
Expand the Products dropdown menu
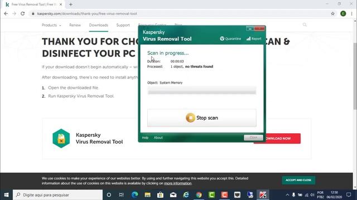click(51, 25)
